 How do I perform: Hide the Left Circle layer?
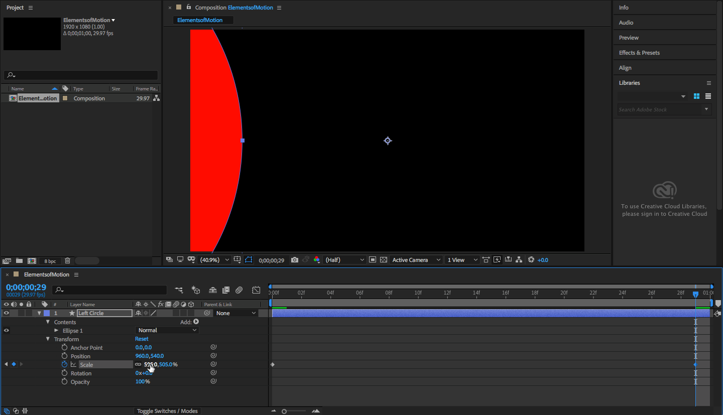point(7,313)
